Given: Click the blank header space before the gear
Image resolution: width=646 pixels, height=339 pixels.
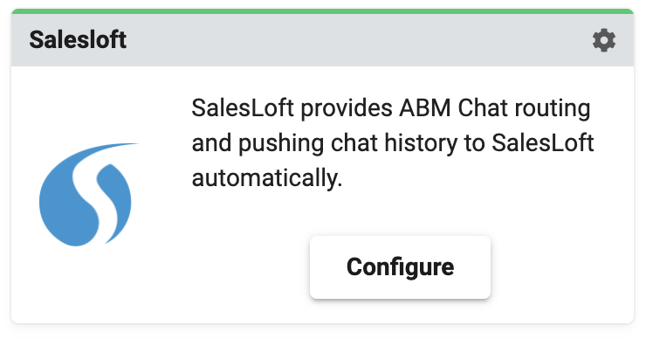Looking at the screenshot, I should tap(359, 40).
